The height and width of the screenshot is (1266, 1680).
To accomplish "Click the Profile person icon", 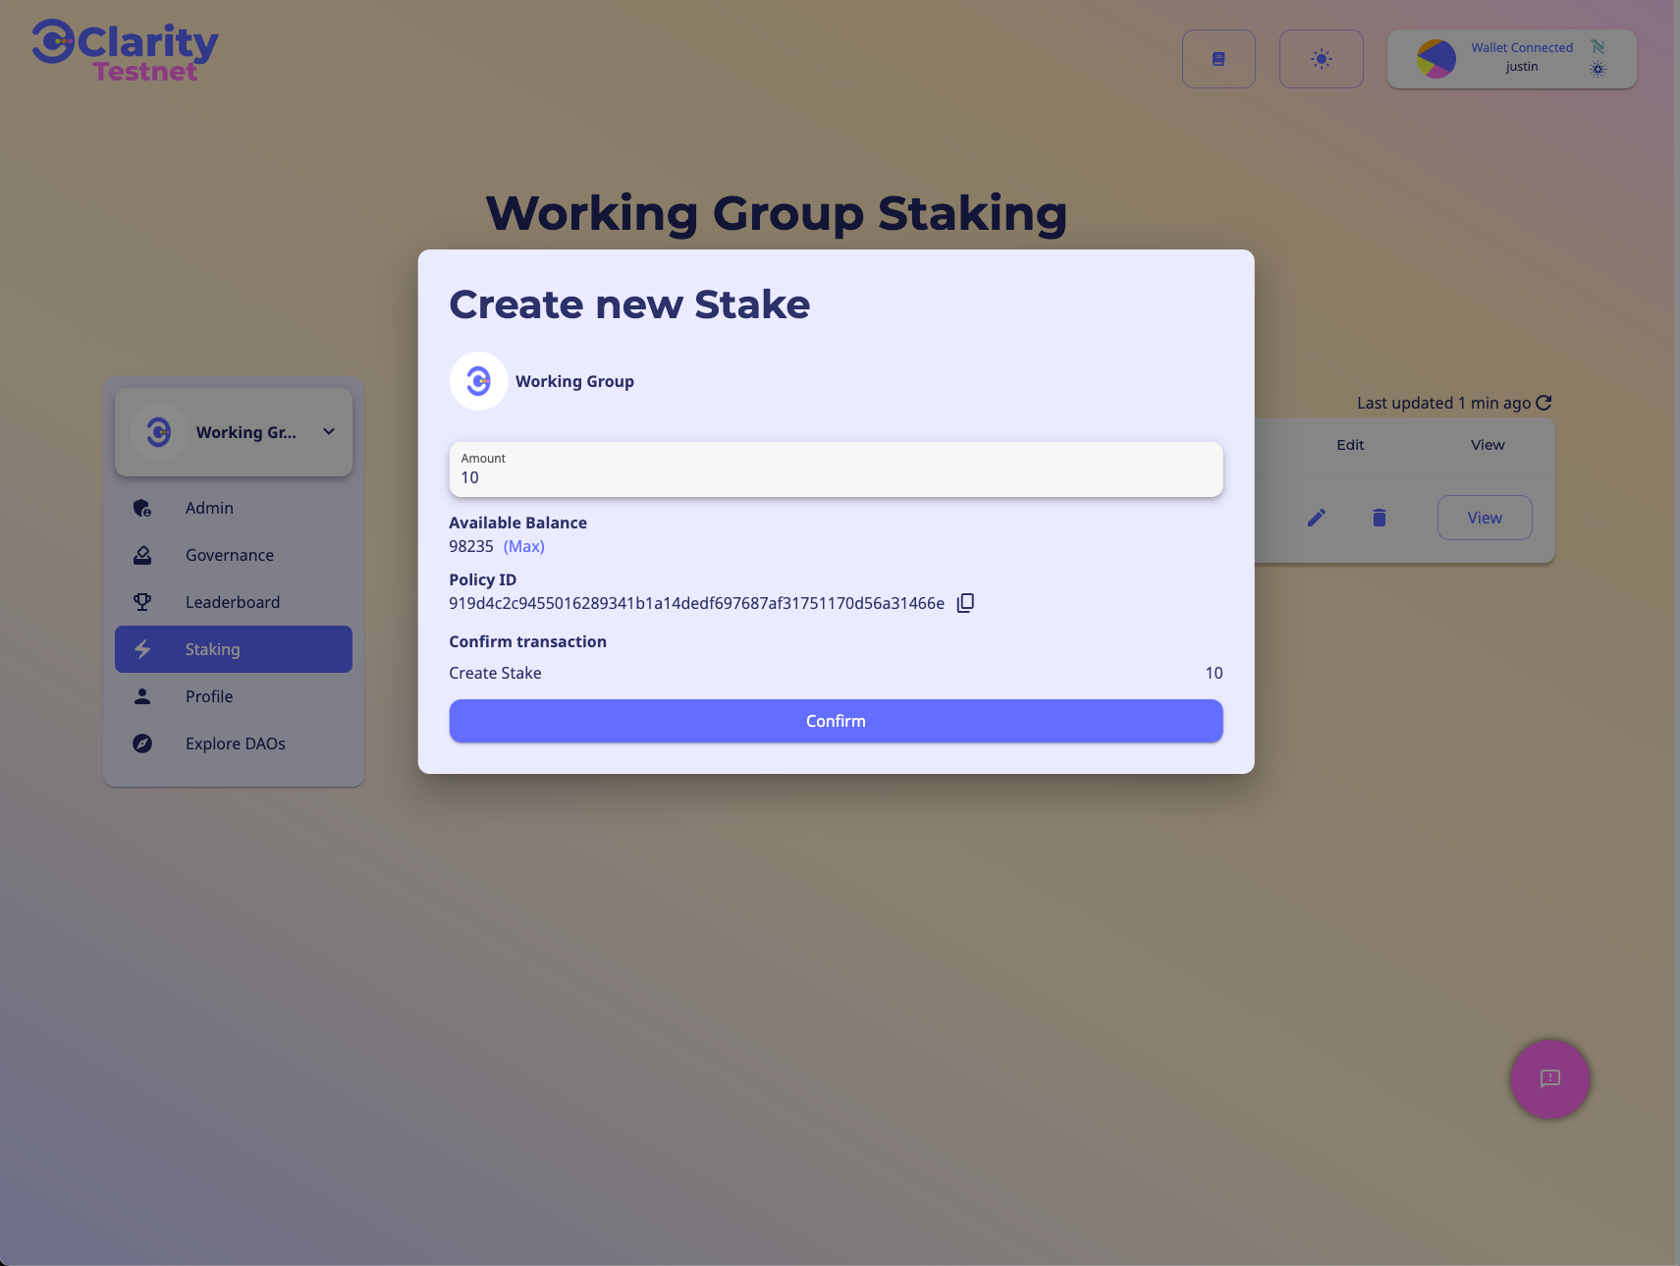I will click(x=142, y=696).
